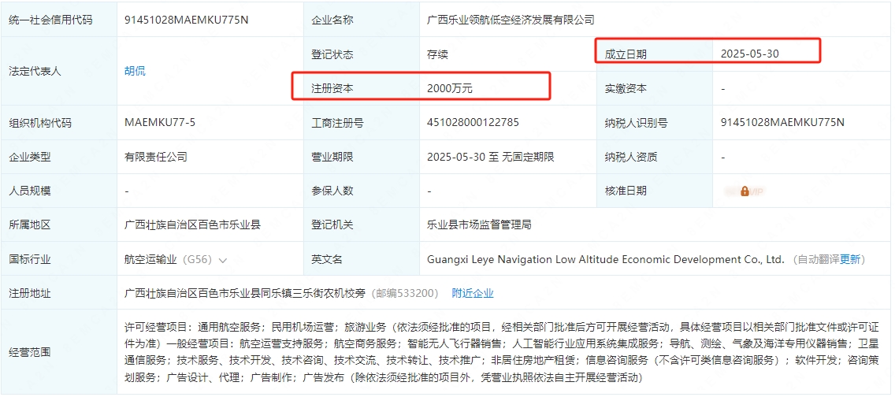Open legal representative 胡侃 link
Image resolution: width=895 pixels, height=397 pixels.
point(135,72)
